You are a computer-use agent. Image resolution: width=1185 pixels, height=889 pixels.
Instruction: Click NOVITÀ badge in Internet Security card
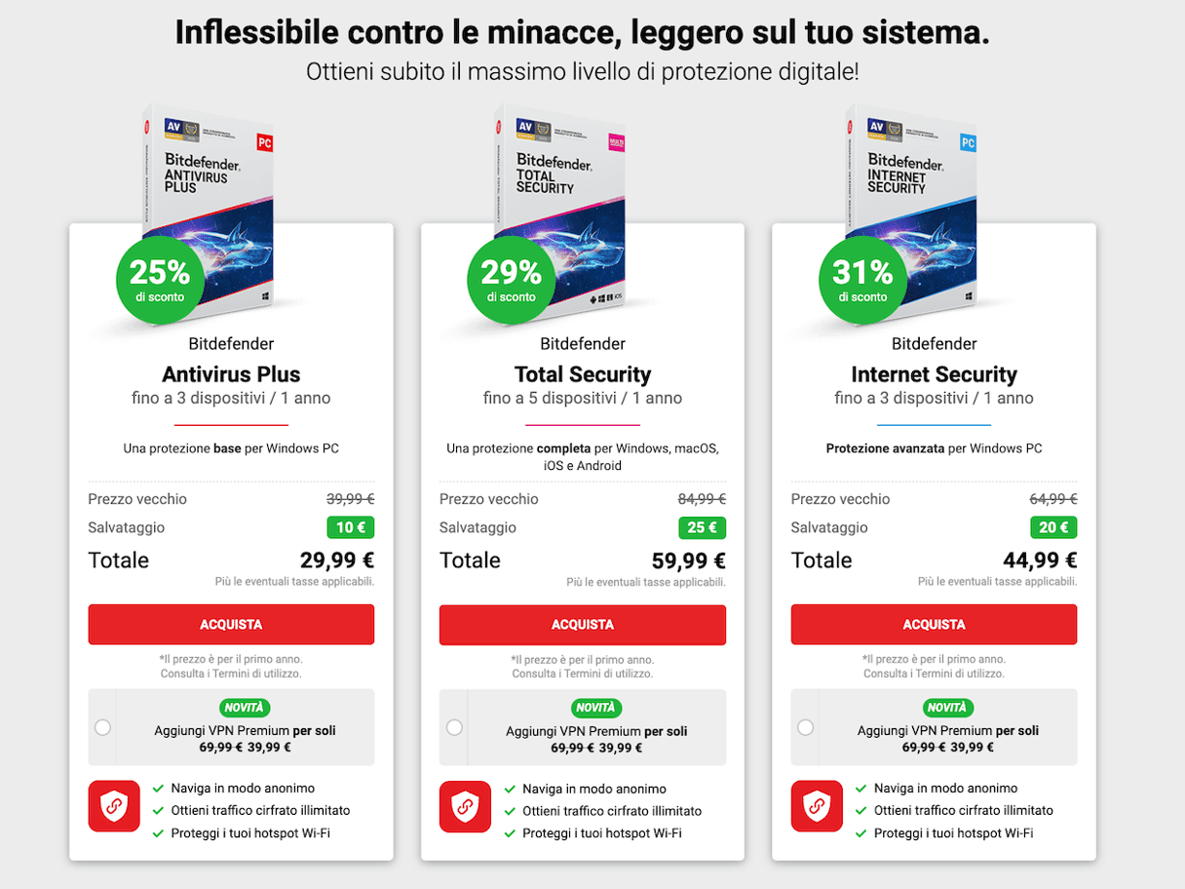coord(947,708)
